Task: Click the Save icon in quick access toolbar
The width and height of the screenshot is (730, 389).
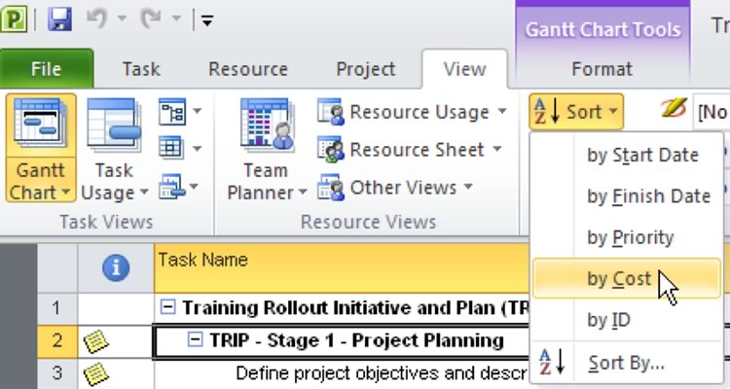Action: pyautogui.click(x=60, y=18)
